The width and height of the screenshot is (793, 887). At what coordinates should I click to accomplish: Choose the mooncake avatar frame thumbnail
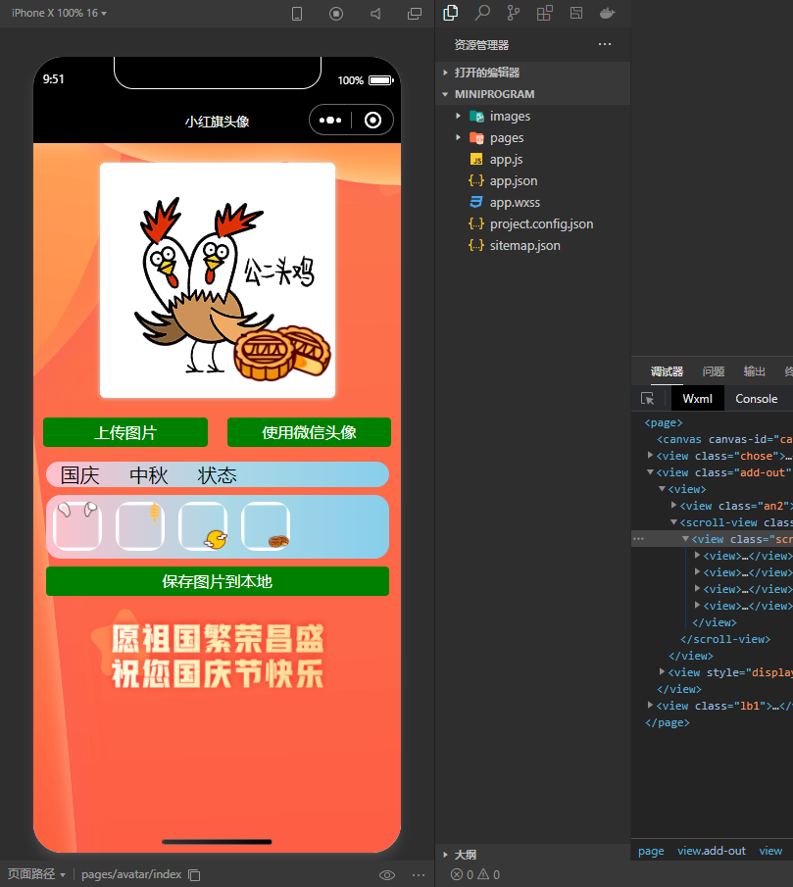point(266,526)
